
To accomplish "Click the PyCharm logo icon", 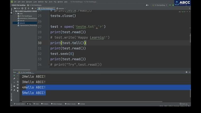I will pos(12,2).
